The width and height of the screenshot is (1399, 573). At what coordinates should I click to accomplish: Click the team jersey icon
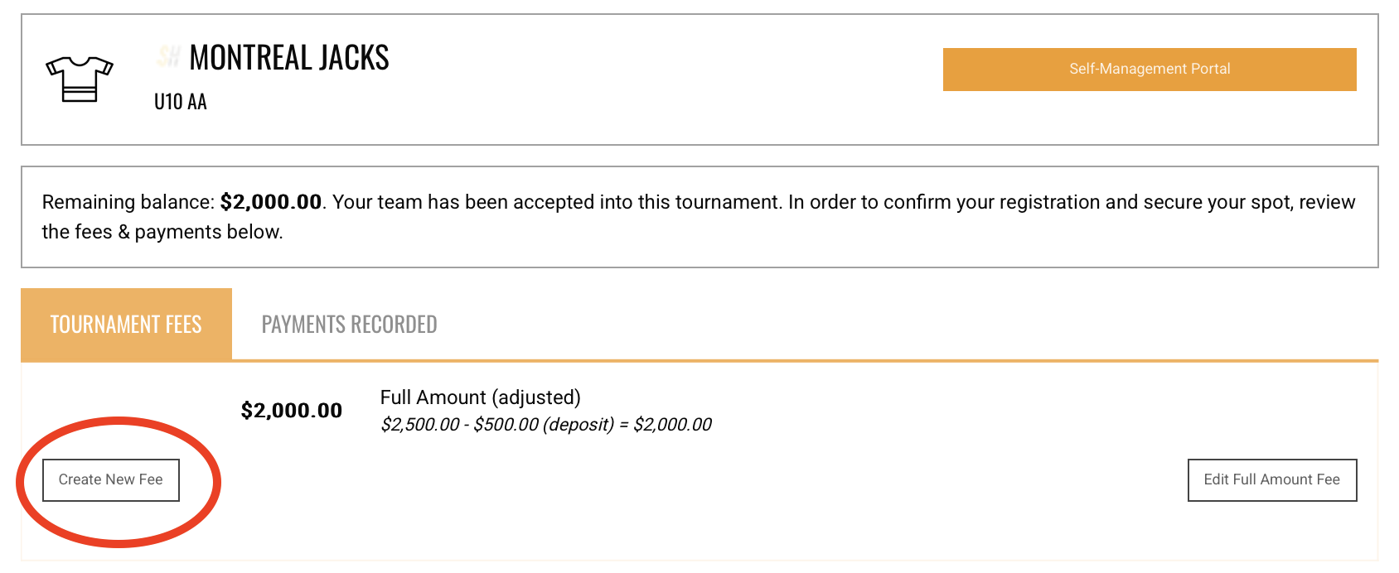point(80,79)
